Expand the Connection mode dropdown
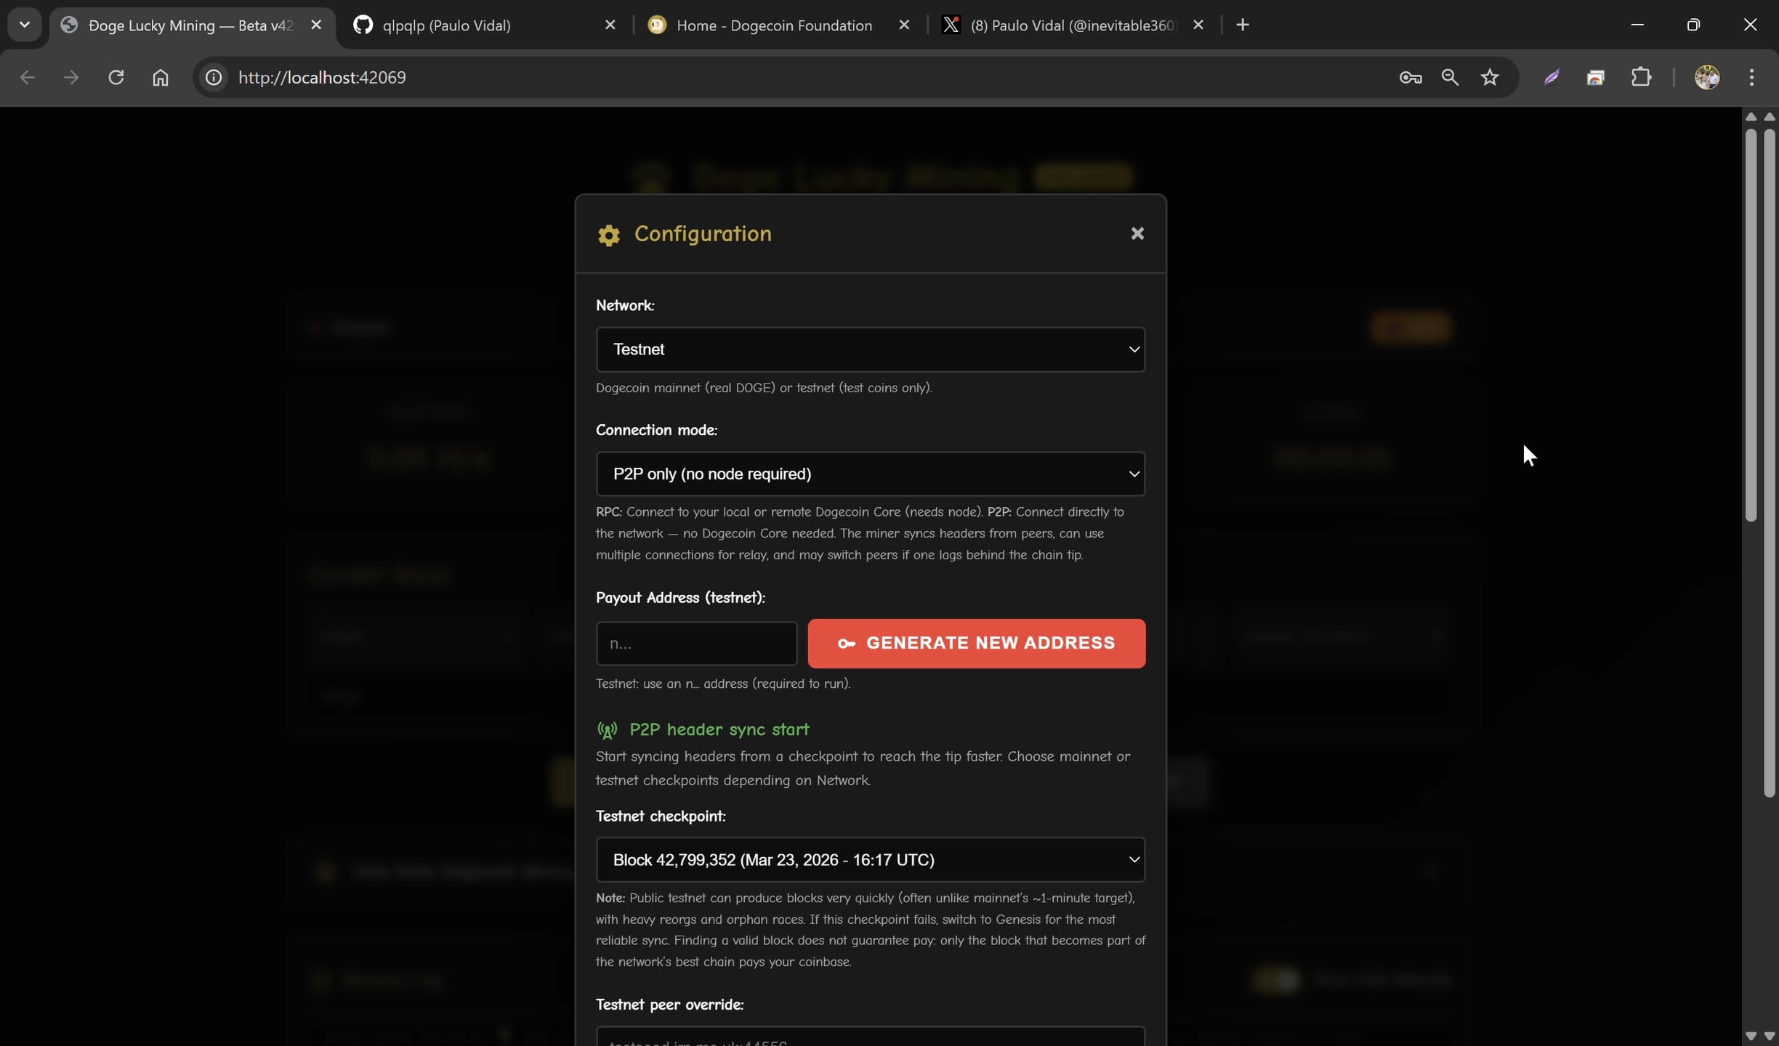1779x1046 pixels. click(x=870, y=474)
